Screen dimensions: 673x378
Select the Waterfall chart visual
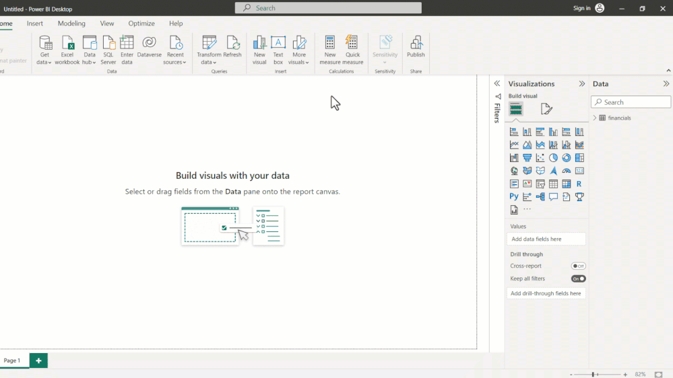tap(514, 157)
